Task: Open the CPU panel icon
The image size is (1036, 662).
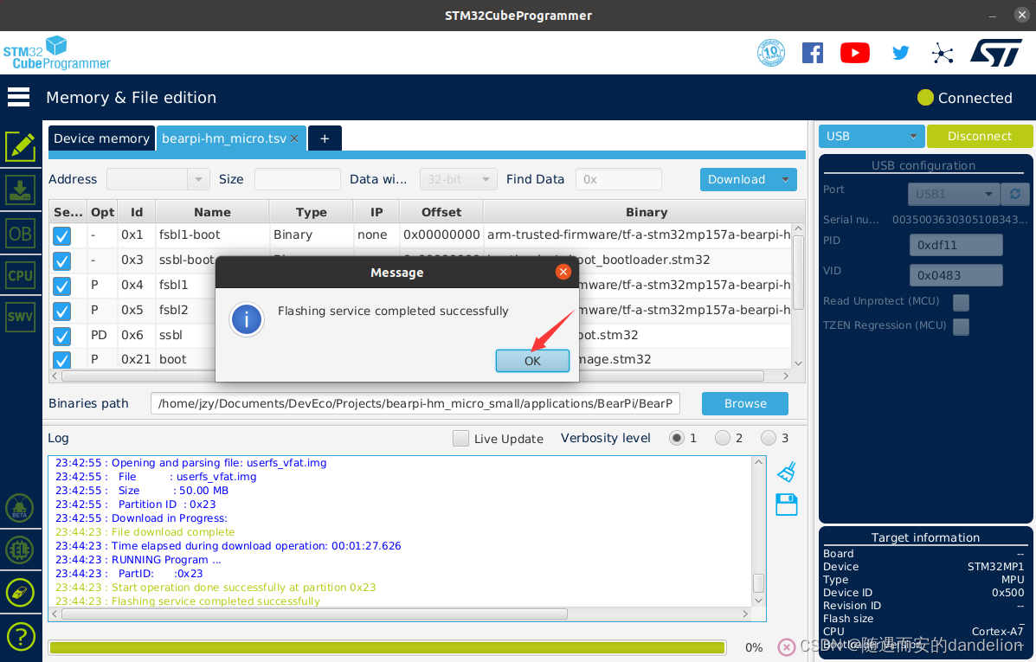Action: (21, 275)
